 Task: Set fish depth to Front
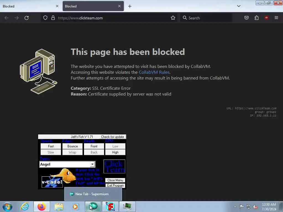point(94,146)
